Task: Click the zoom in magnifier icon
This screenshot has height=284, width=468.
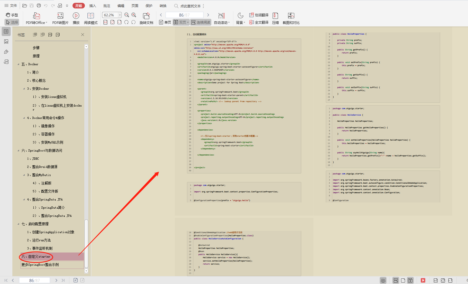Action: point(134,15)
